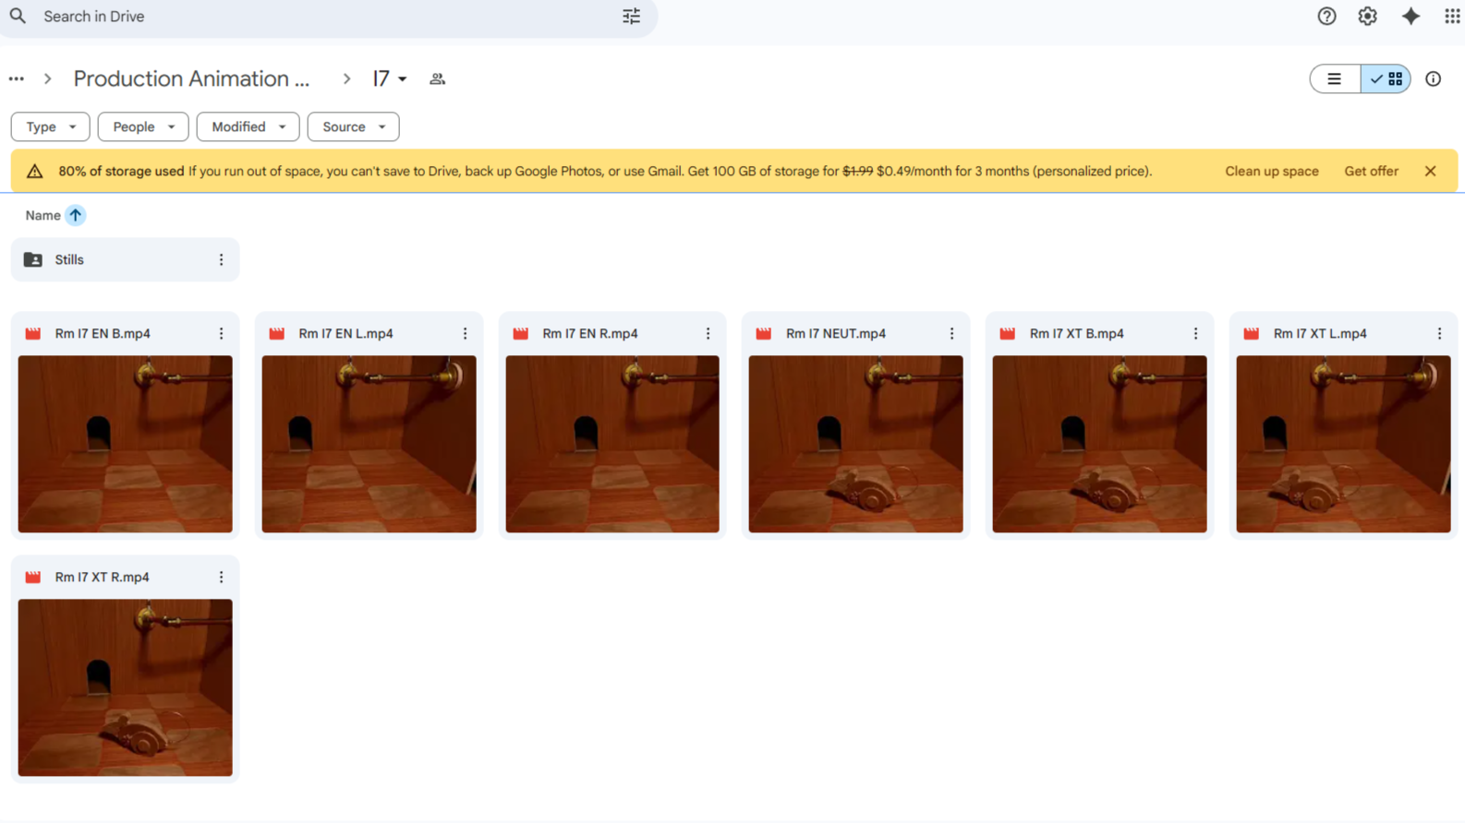The image size is (1465, 823).
Task: Open the Help and support menu
Action: [x=1326, y=17]
